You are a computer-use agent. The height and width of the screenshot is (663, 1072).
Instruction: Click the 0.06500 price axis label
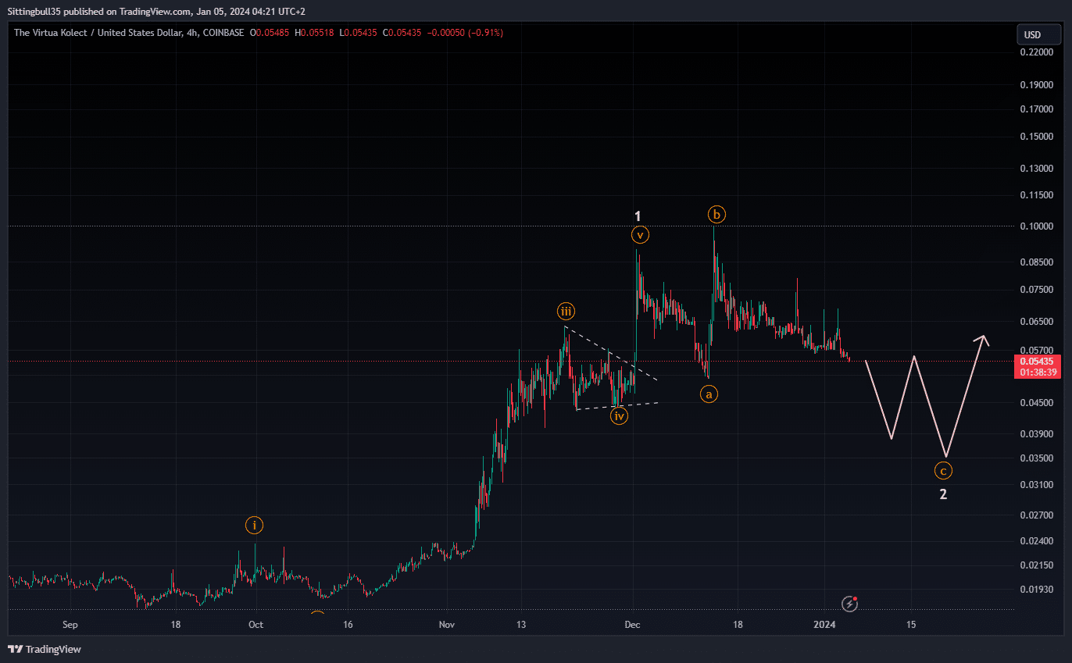pos(1037,322)
